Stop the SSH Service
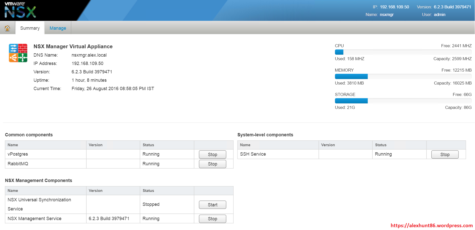Image resolution: width=475 pixels, height=230 pixels. pyautogui.click(x=445, y=154)
